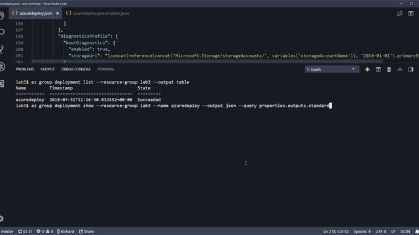The width and height of the screenshot is (419, 235).
Task: Click the editor horizontal scrollbar
Action: [208, 61]
